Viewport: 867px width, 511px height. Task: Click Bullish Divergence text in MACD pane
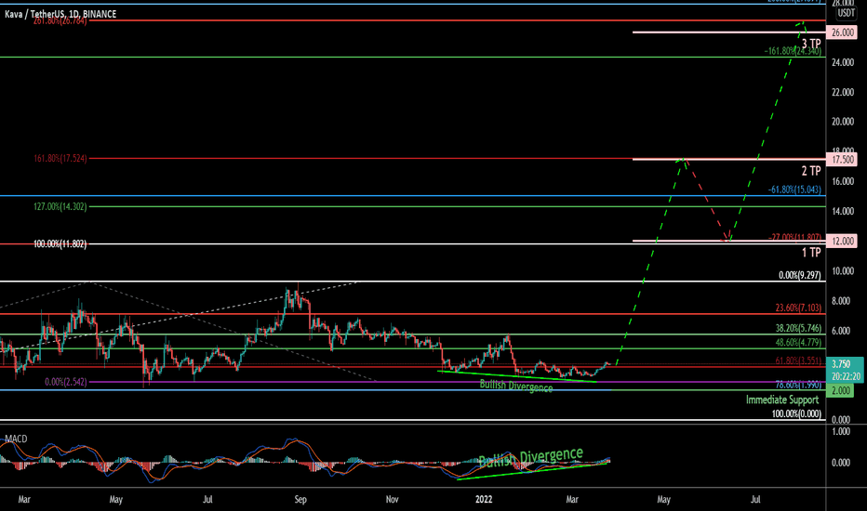(x=531, y=458)
